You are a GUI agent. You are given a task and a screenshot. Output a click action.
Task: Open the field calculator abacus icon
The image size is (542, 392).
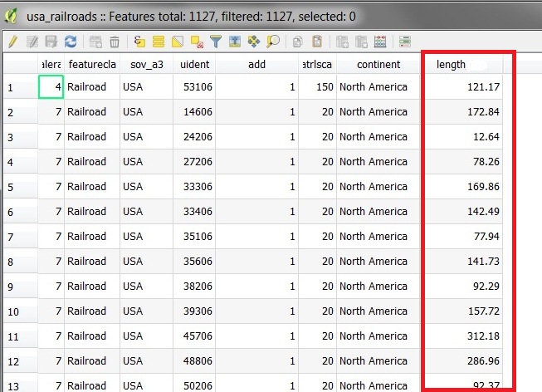(380, 42)
